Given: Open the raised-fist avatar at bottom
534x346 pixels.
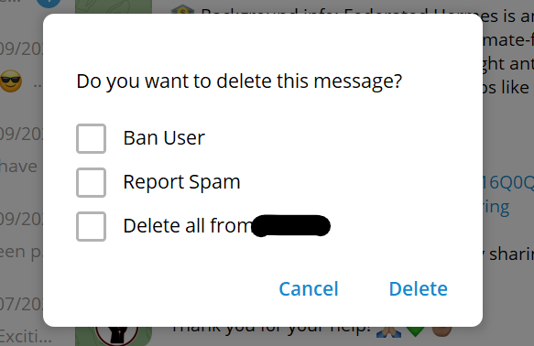Looking at the screenshot, I should (x=117, y=335).
